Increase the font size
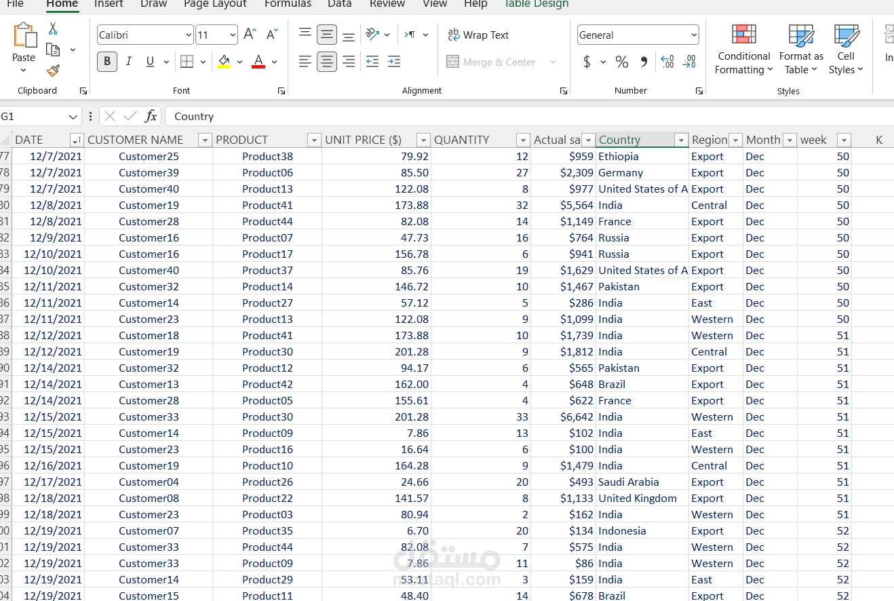This screenshot has height=601, width=894. [x=250, y=35]
